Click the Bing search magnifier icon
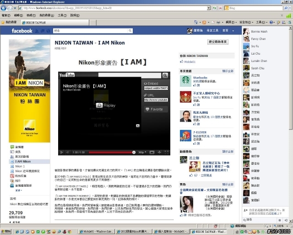The height and width of the screenshot is (235, 293). [x=286, y=8]
